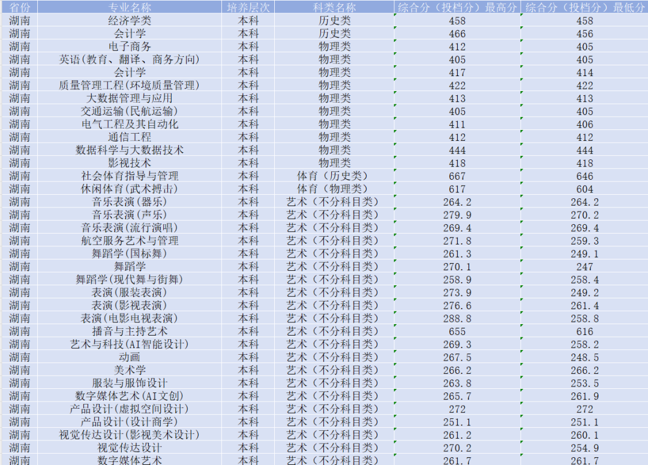648x465 pixels.
Task: Click the score cell showing 646
Action: point(584,176)
